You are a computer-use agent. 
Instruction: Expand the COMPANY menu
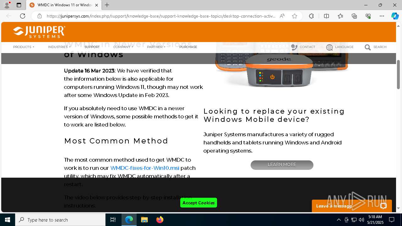(x=123, y=47)
